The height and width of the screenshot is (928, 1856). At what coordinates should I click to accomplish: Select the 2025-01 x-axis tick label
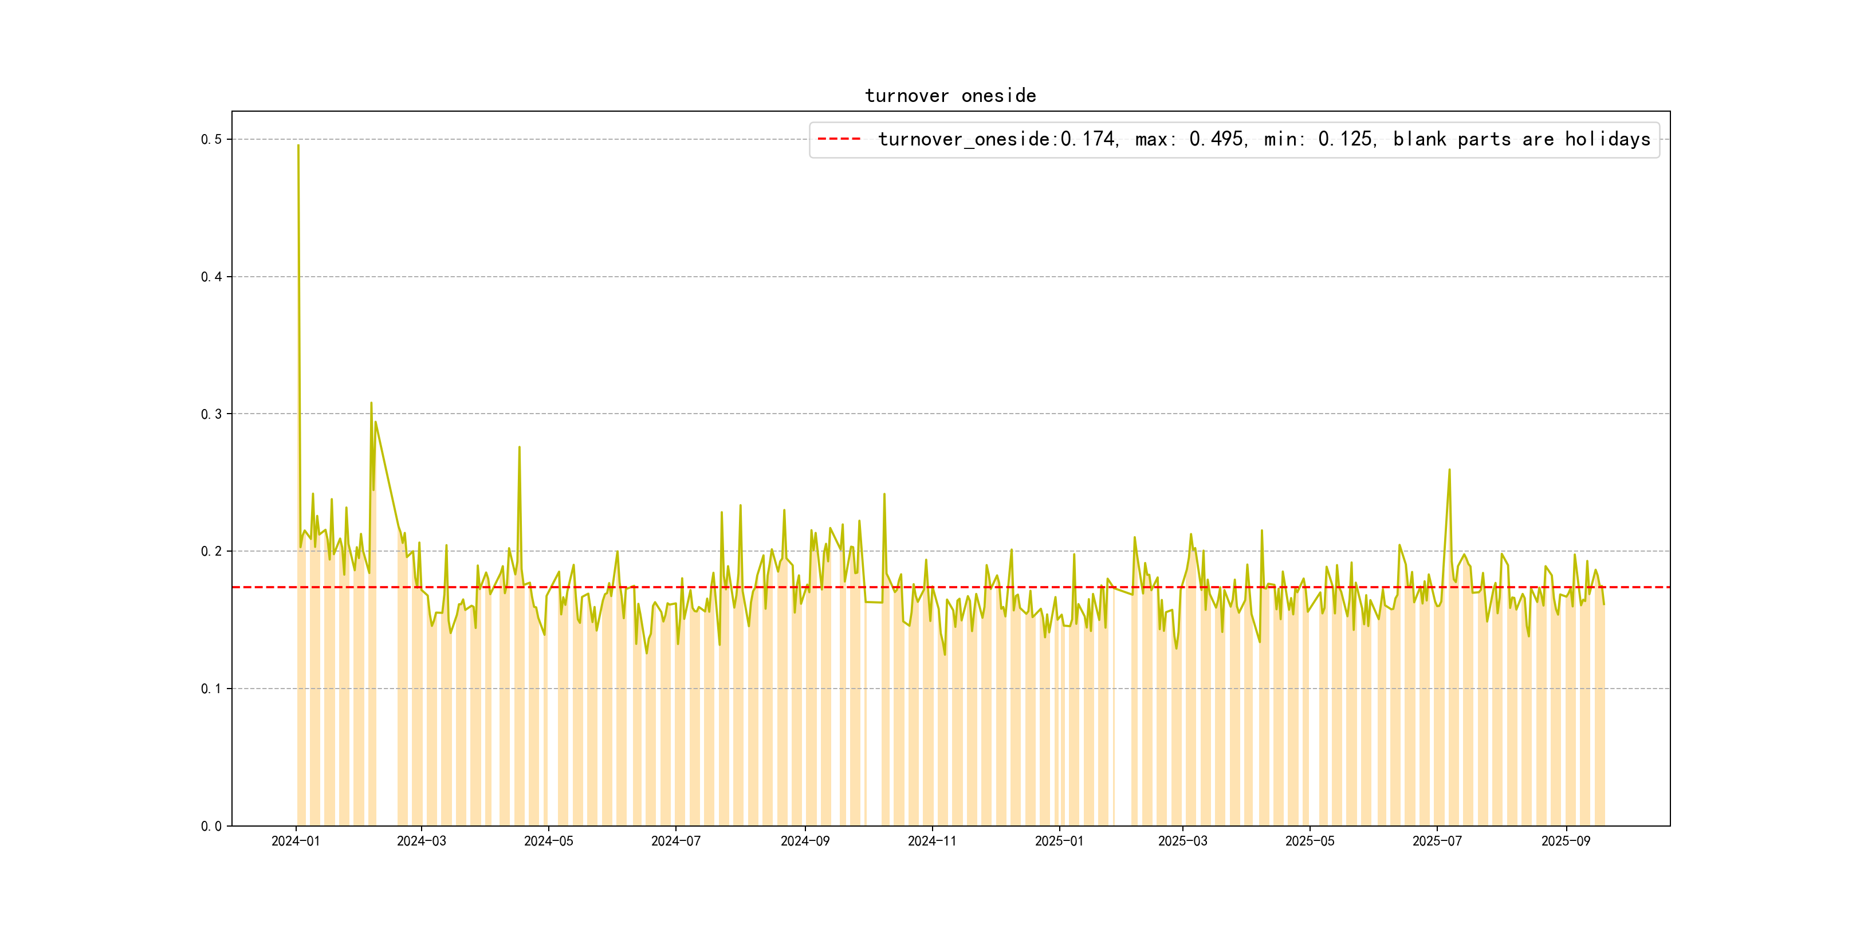1059,841
